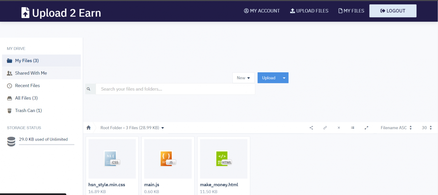Go to UPLOAD FILES in the navbar
Screen dimensions: 438x195
coord(309,11)
